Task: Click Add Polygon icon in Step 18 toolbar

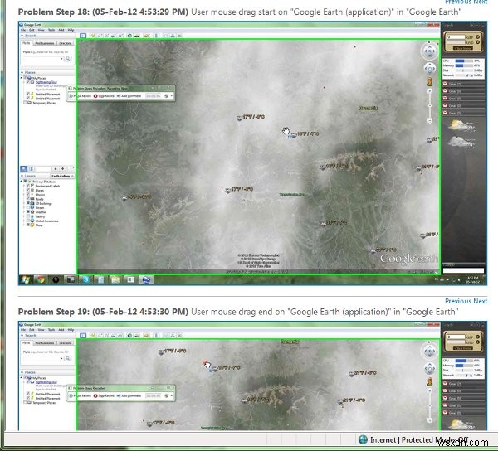Action: [x=100, y=36]
